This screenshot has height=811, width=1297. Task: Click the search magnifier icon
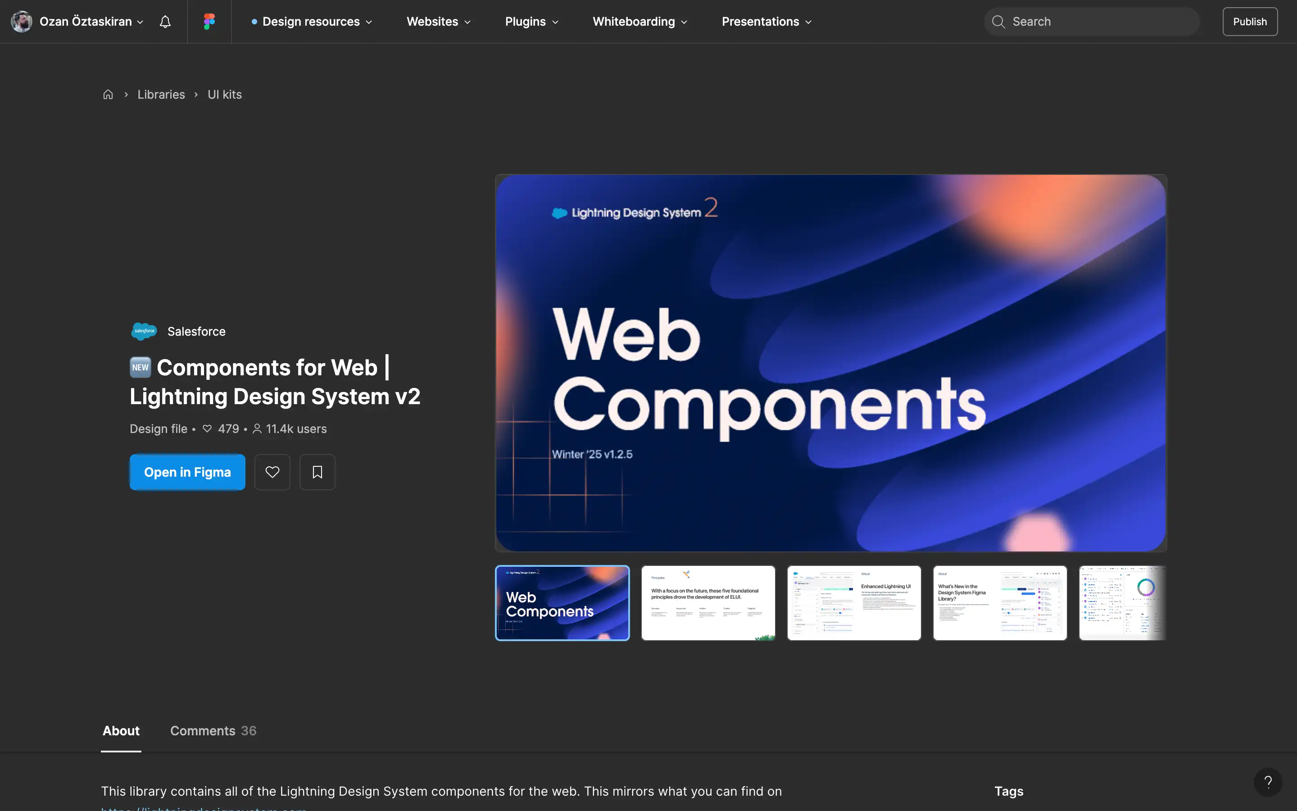point(998,22)
